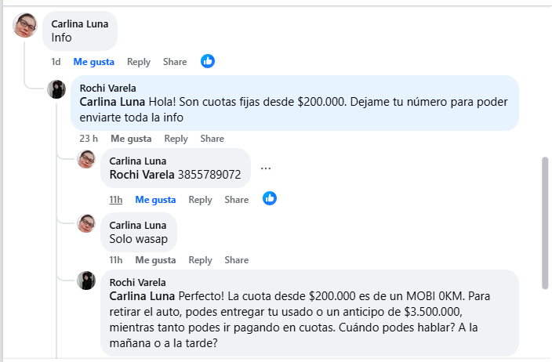Reply to the Info comment
This screenshot has height=362, width=552.
pyautogui.click(x=139, y=62)
